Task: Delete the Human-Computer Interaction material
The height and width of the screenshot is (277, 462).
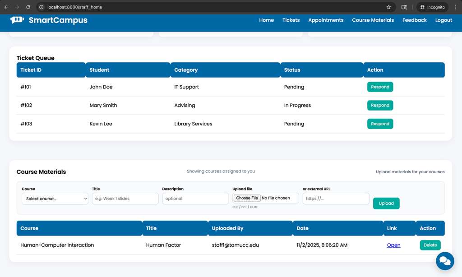Action: [x=430, y=245]
